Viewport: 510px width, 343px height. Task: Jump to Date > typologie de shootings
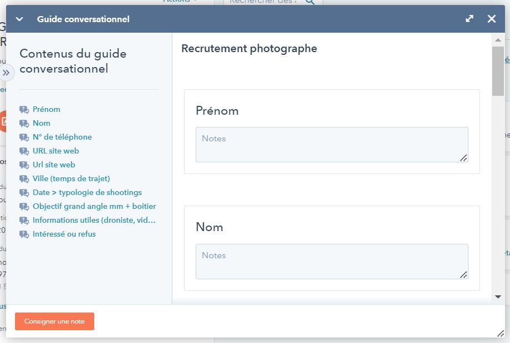[87, 192]
